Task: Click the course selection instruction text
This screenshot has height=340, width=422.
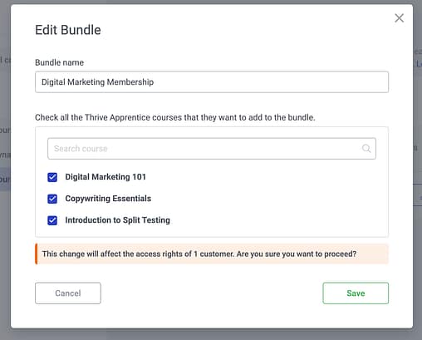Action: [x=175, y=117]
